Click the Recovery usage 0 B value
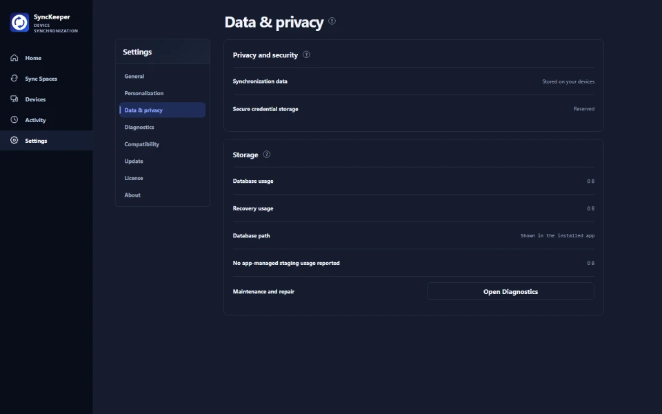 click(591, 208)
